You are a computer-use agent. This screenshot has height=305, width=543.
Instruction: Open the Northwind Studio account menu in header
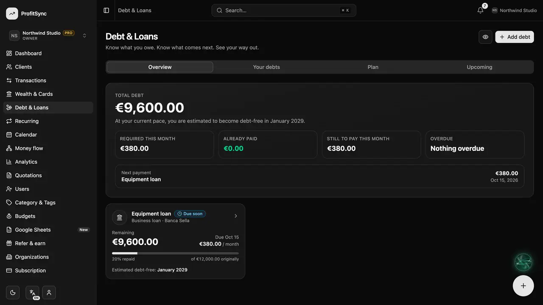514,10
